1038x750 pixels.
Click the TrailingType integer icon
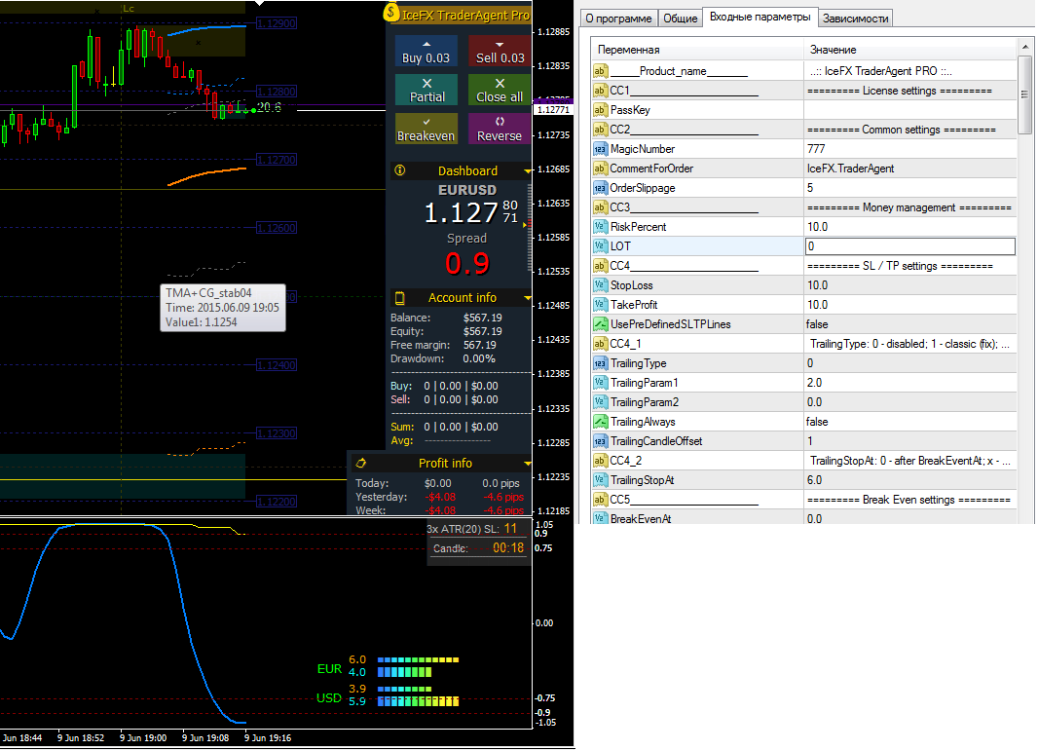click(600, 363)
